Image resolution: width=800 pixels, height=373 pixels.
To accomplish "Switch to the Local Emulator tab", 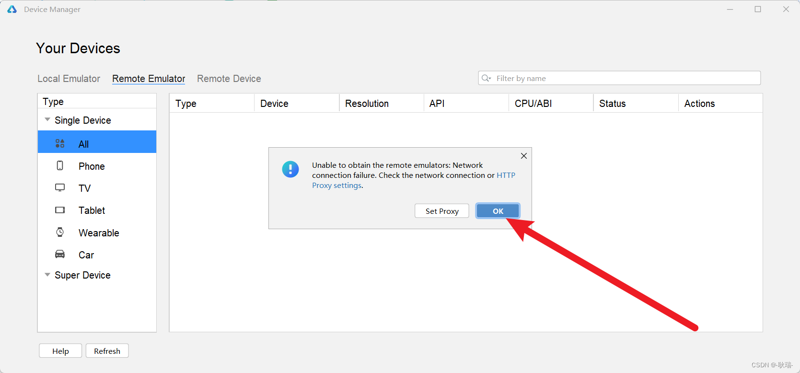I will click(x=69, y=79).
